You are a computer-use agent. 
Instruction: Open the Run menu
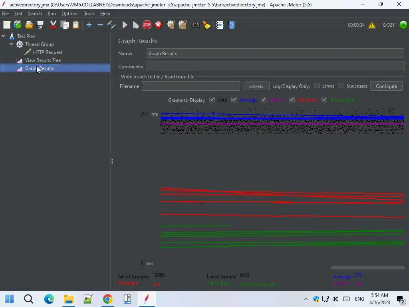point(52,14)
